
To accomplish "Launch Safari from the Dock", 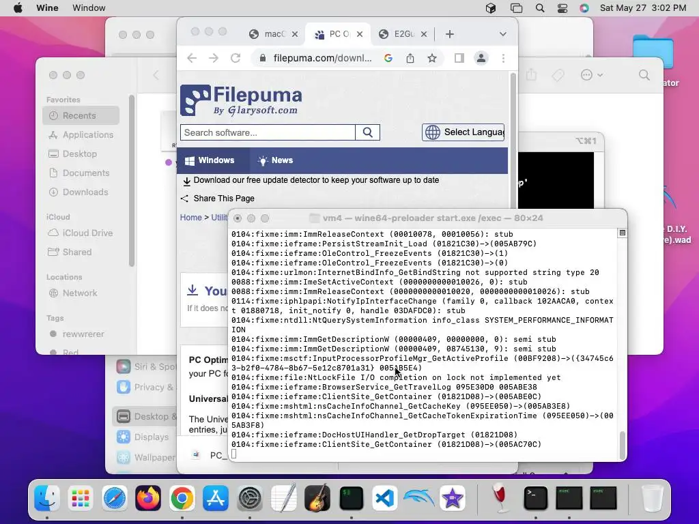I will [115, 497].
